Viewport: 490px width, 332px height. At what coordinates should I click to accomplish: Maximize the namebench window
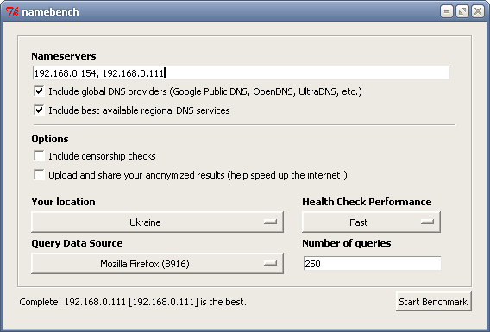tap(462, 11)
